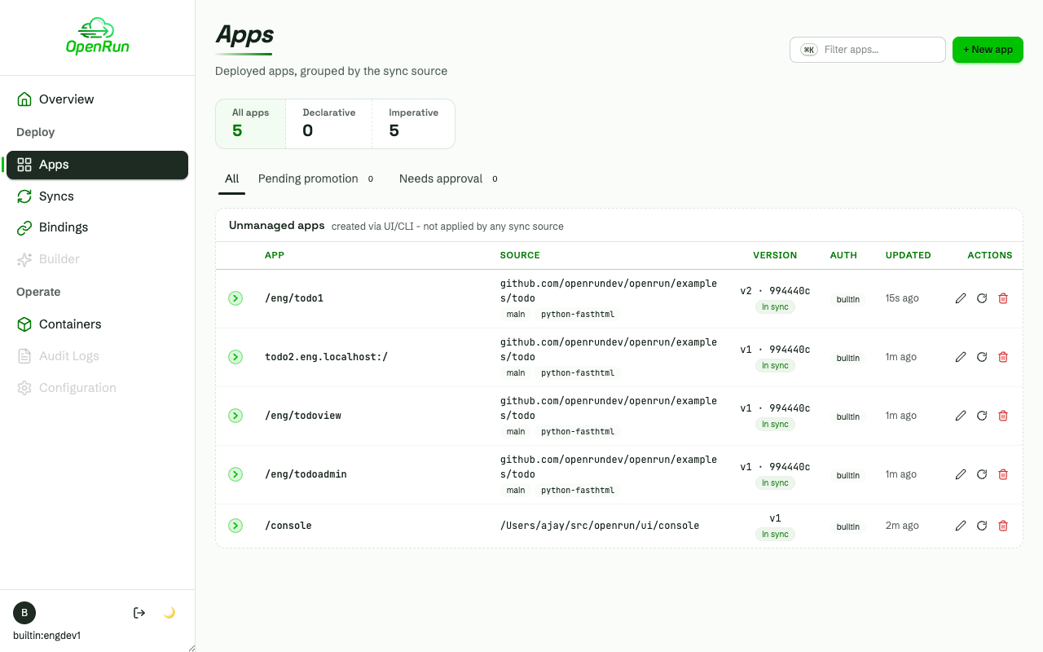Click the /eng/todoview app name

[x=303, y=416]
